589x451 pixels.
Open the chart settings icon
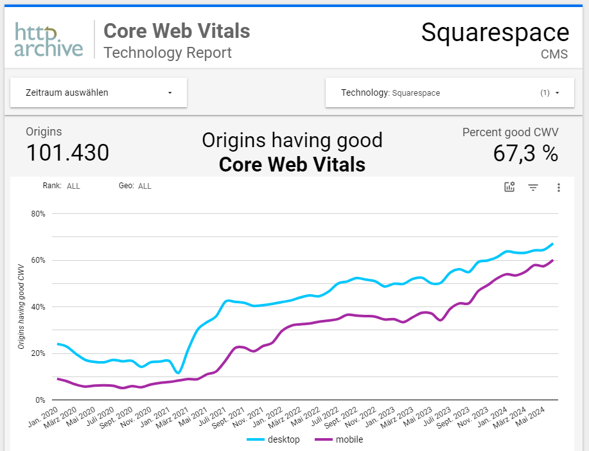click(509, 187)
